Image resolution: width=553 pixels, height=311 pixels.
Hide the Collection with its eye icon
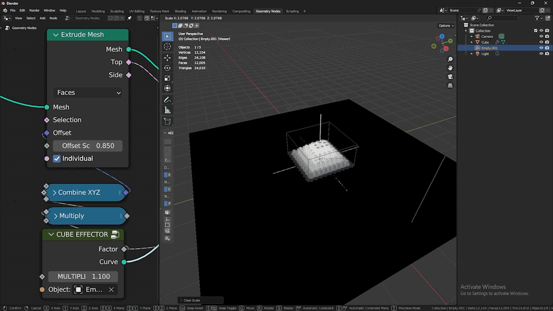[x=541, y=31]
